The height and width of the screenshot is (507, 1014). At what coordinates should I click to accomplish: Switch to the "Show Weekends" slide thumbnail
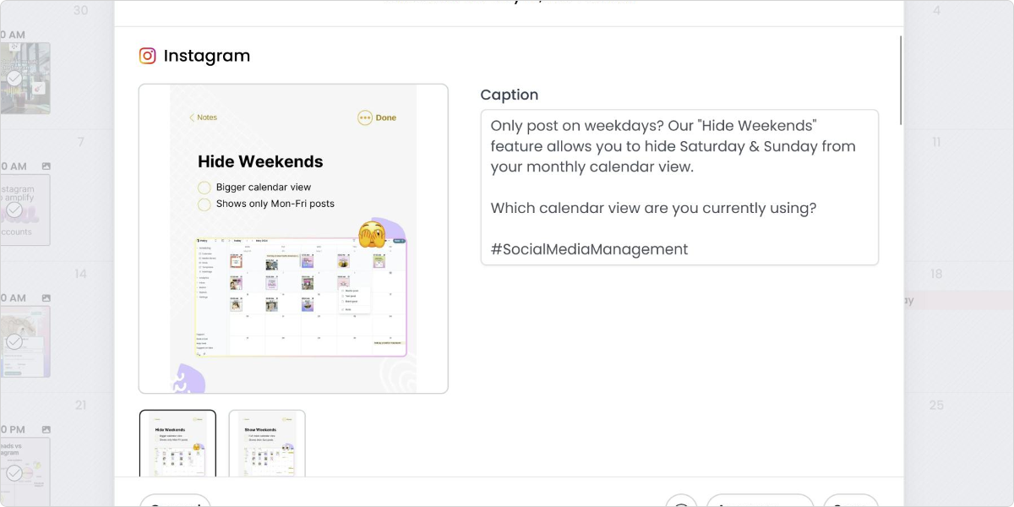[x=267, y=445]
